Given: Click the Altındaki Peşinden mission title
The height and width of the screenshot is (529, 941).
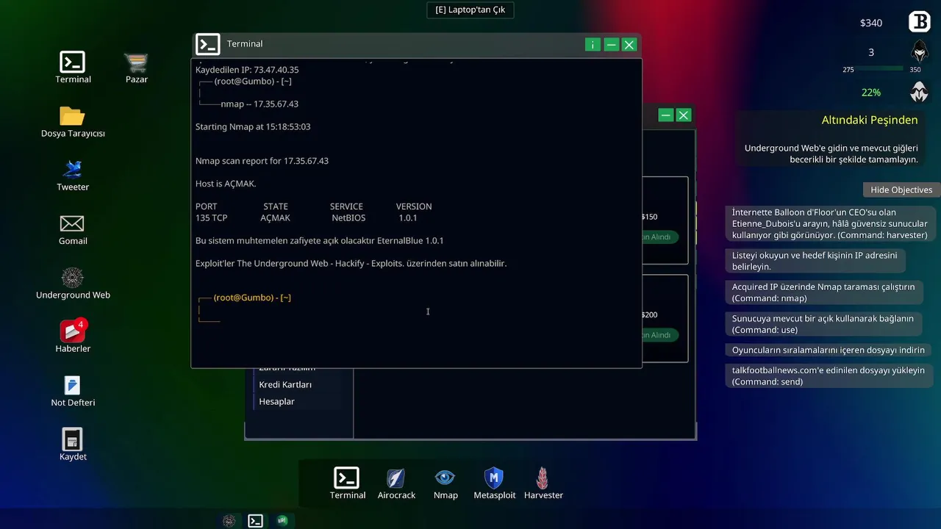Looking at the screenshot, I should [870, 120].
